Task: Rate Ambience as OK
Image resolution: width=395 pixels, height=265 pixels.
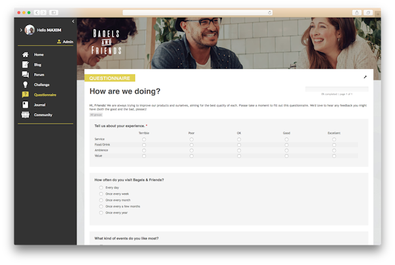Action: (239, 150)
